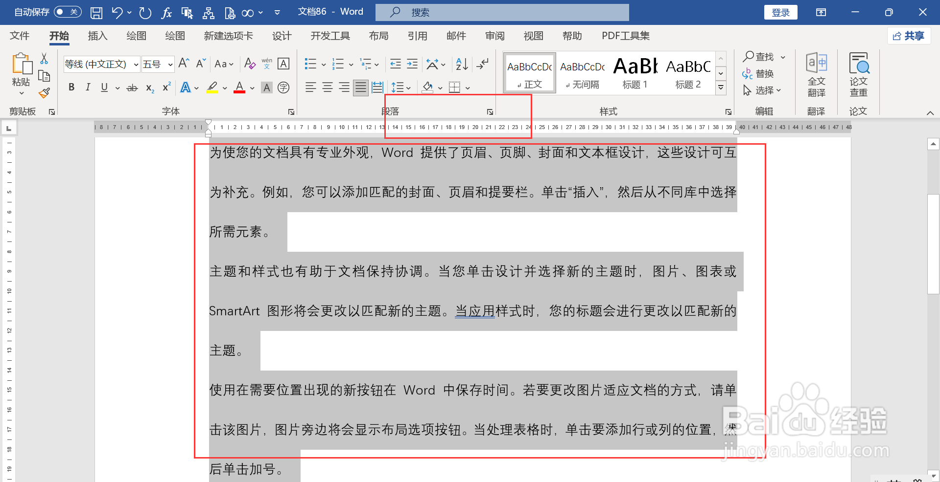
Task: Click the 查找 find button
Action: (x=759, y=57)
